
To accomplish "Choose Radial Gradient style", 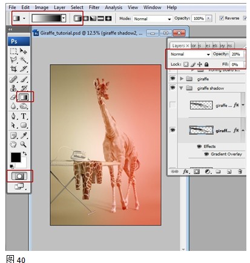I will click(86, 19).
